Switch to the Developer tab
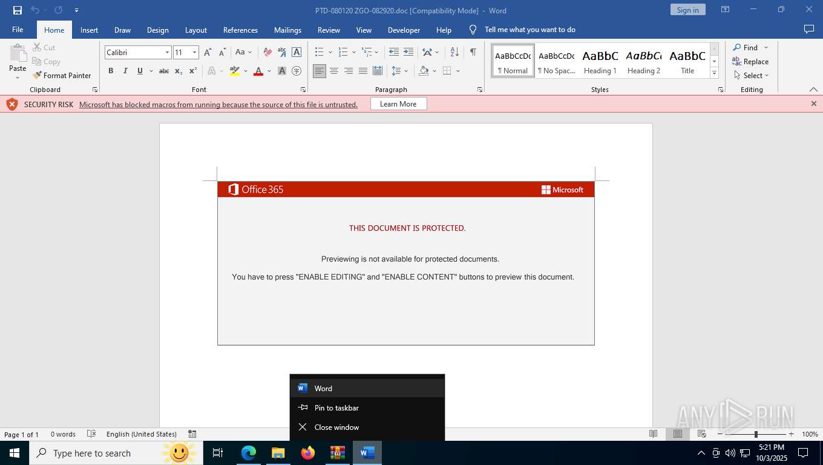823x465 pixels. point(404,30)
